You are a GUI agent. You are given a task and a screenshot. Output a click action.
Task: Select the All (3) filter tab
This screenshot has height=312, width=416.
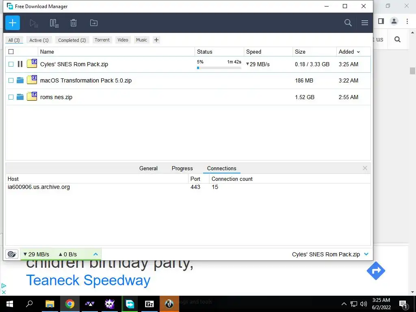[14, 40]
